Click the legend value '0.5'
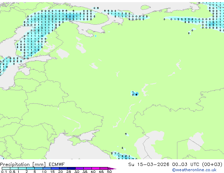The height and width of the screenshot is (173, 224). [x=12, y=172]
